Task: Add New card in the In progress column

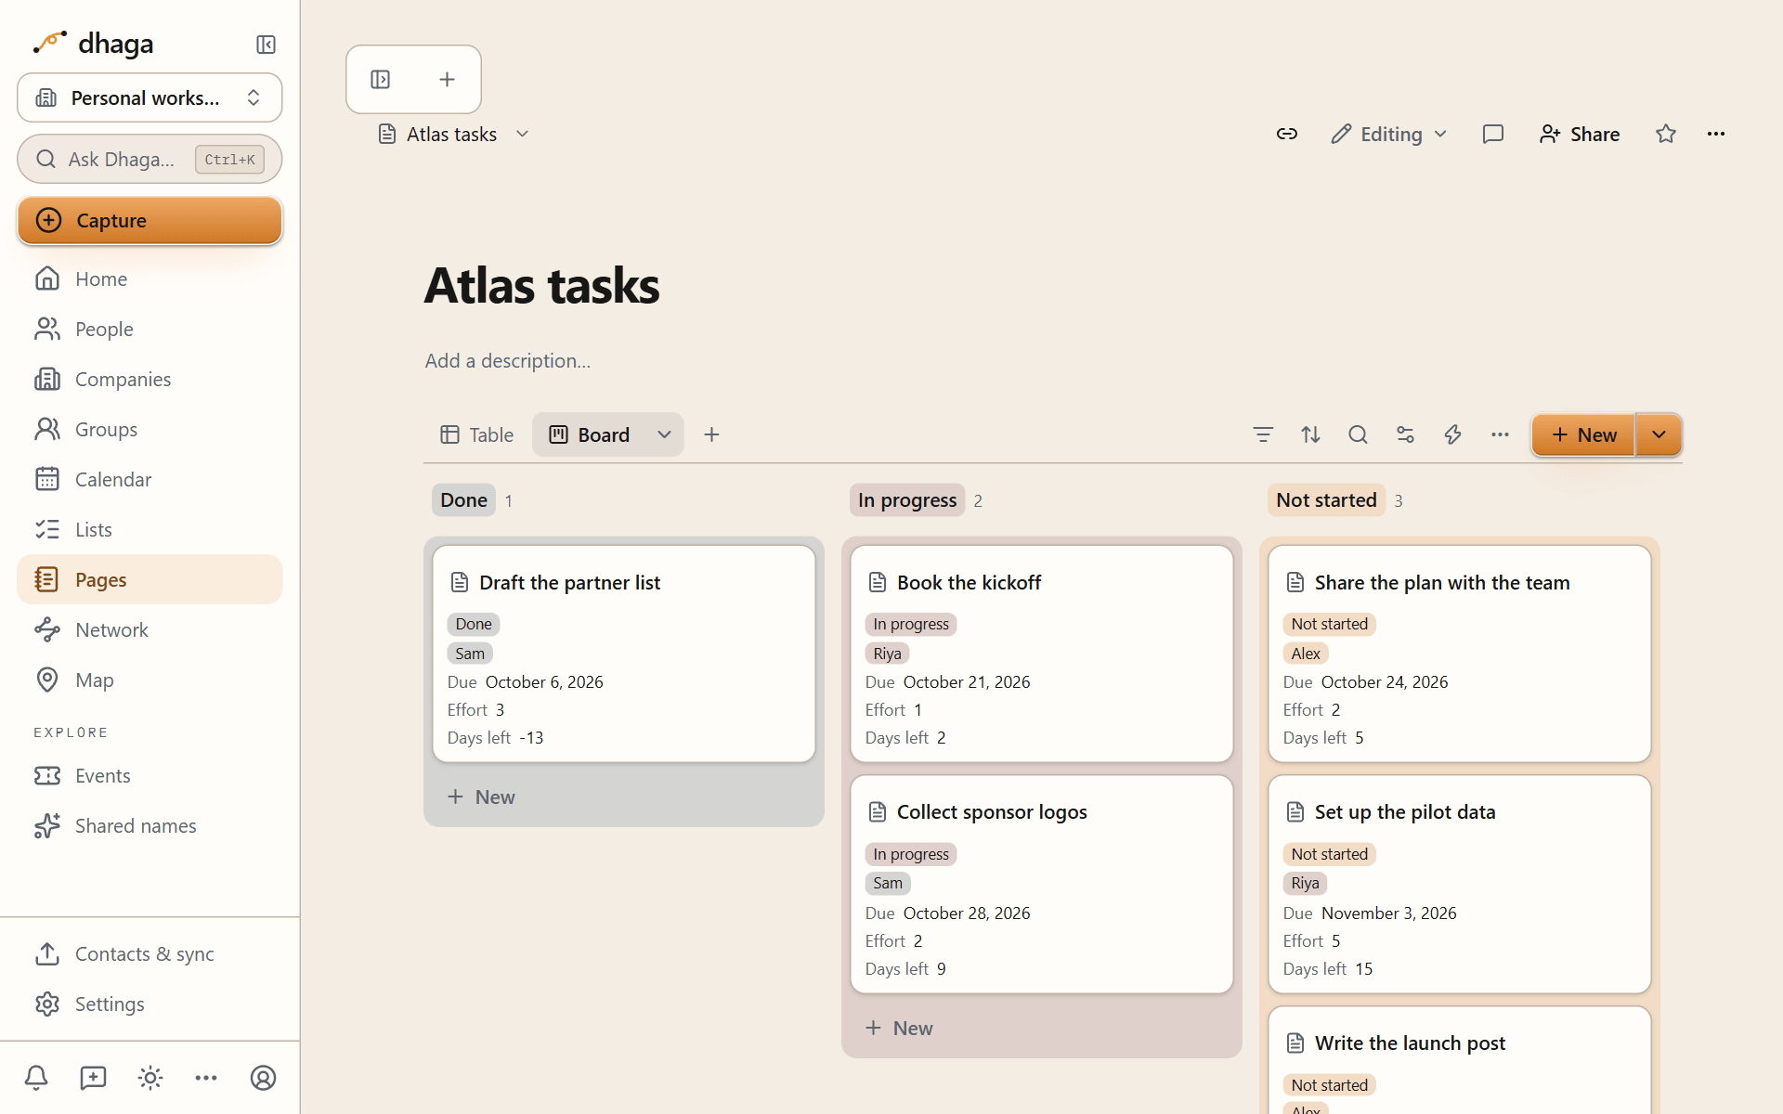Action: click(899, 1028)
